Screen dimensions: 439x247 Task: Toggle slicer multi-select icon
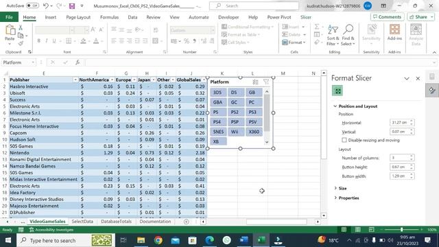255,82
